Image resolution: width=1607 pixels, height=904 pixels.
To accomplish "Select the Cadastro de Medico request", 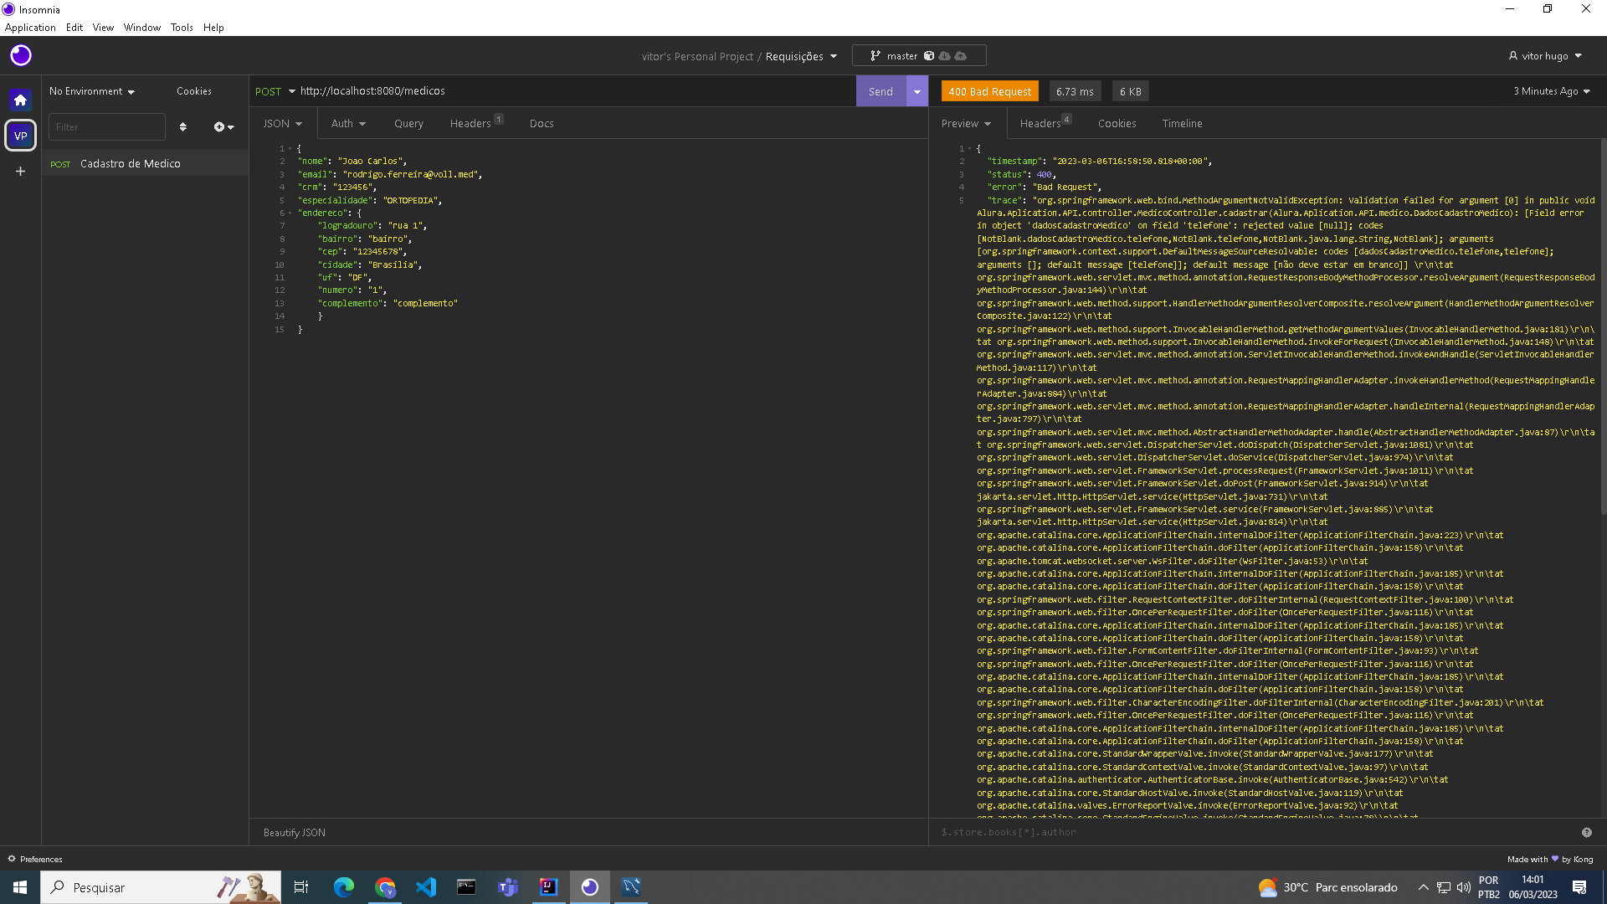I will pos(146,163).
